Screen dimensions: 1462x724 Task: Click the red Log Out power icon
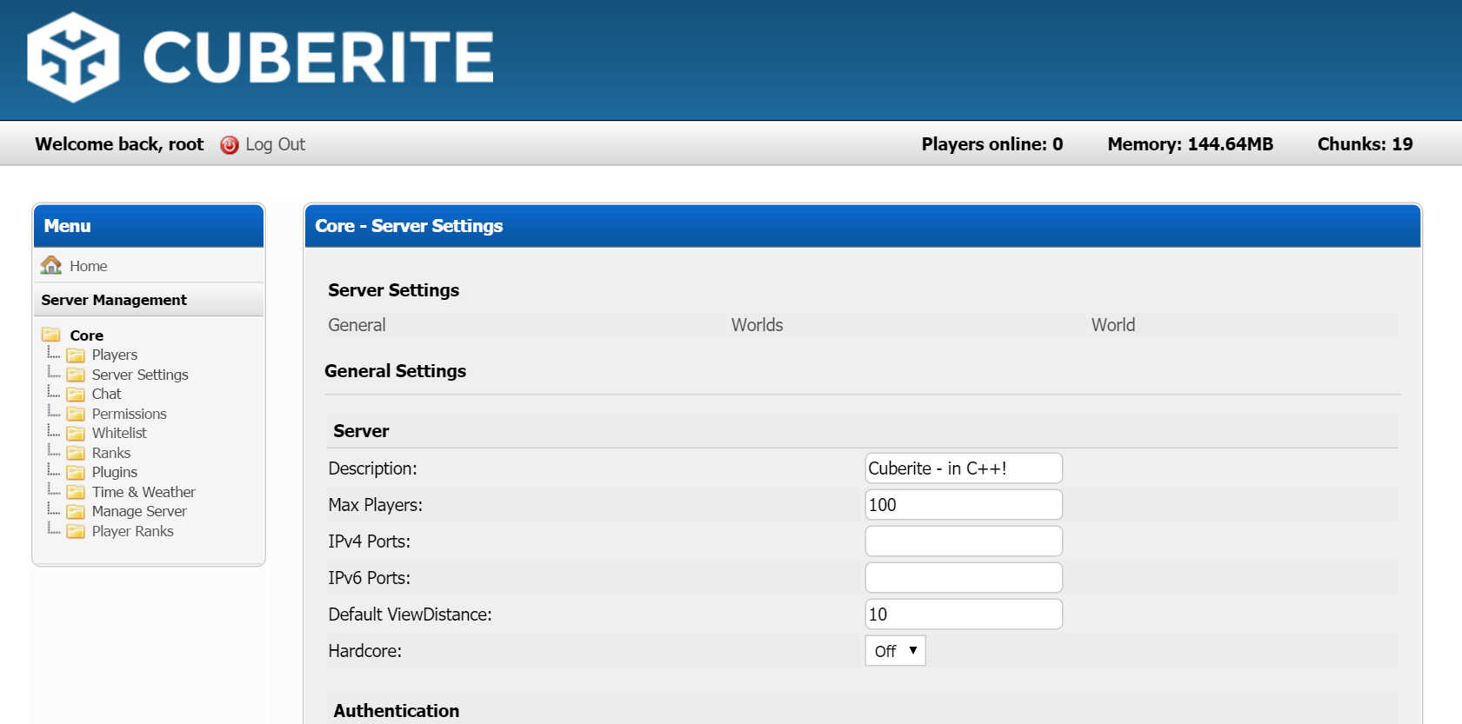[230, 145]
